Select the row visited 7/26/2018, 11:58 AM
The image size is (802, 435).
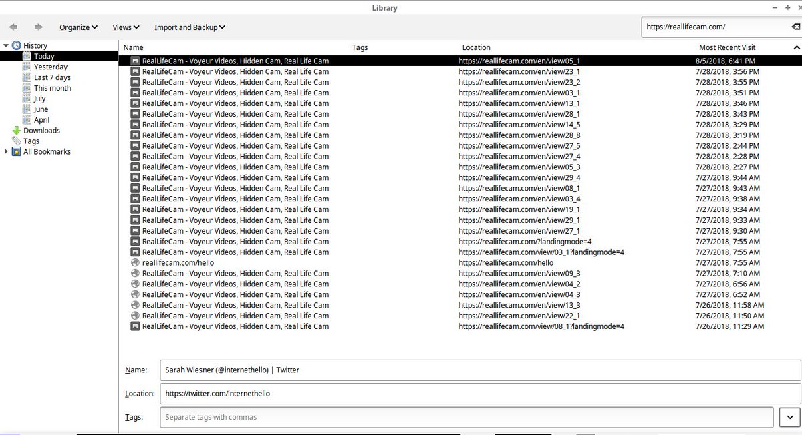pos(460,305)
